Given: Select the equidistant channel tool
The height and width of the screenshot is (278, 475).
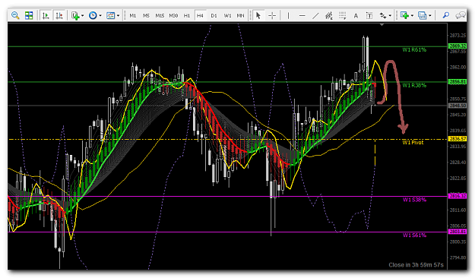Looking at the screenshot, I should 329,15.
